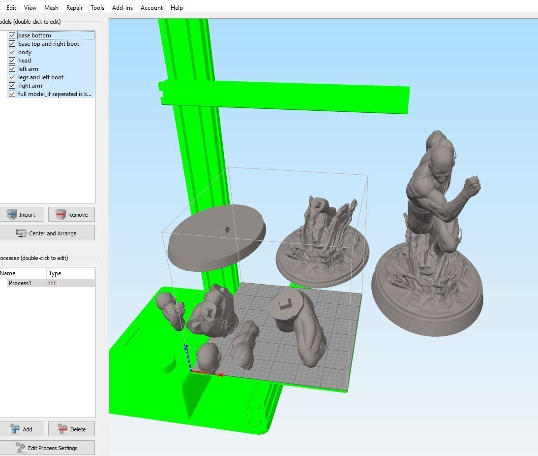
Task: Click the Import button
Action: pyautogui.click(x=22, y=214)
